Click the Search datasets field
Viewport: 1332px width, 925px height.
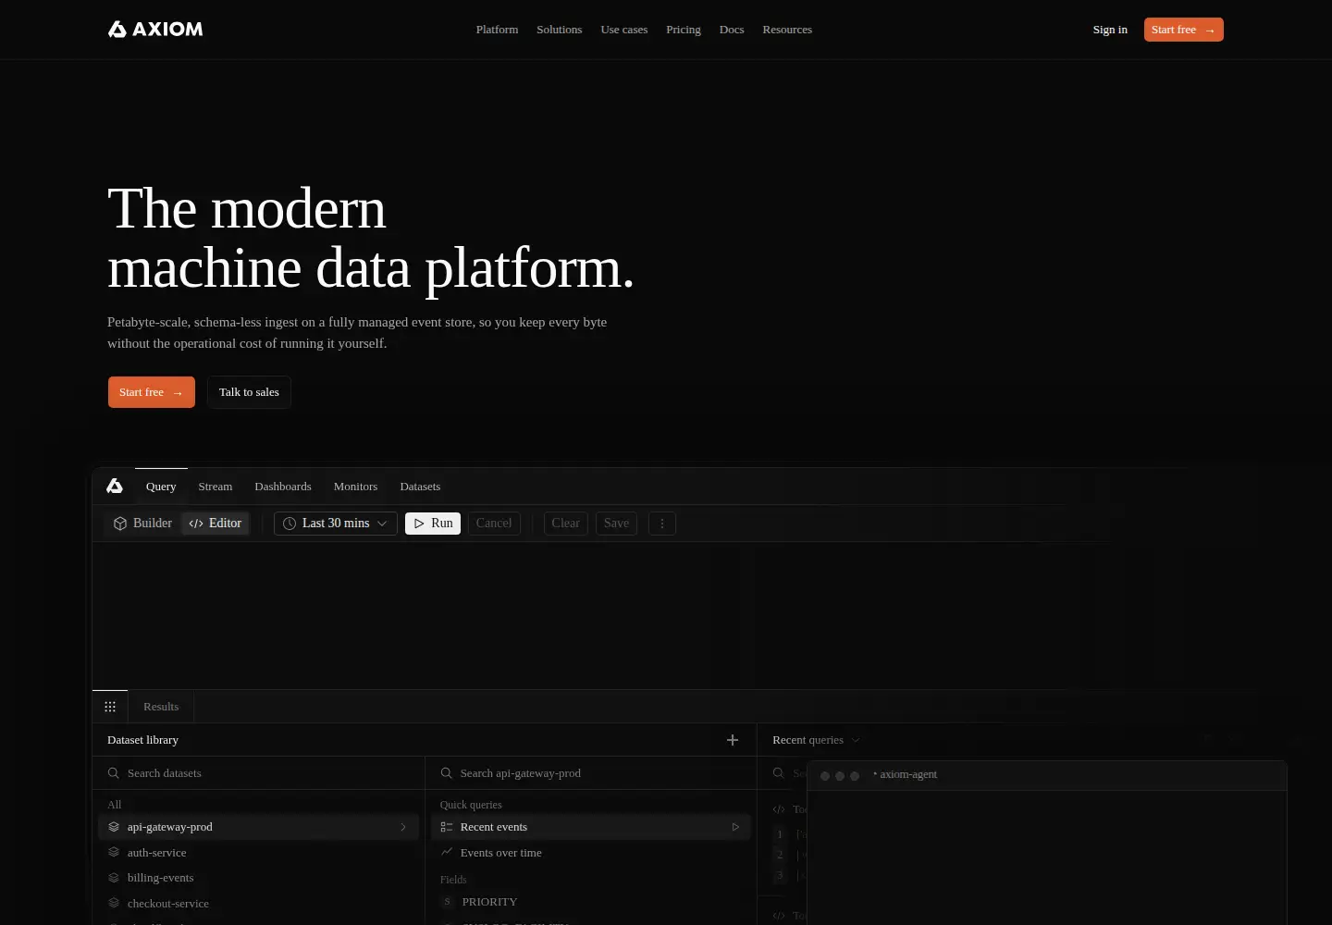tap(259, 773)
